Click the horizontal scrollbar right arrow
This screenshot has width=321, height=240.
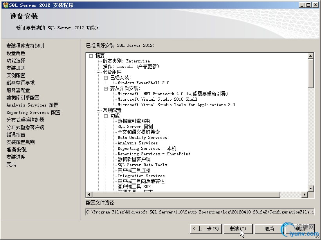(x=305, y=194)
